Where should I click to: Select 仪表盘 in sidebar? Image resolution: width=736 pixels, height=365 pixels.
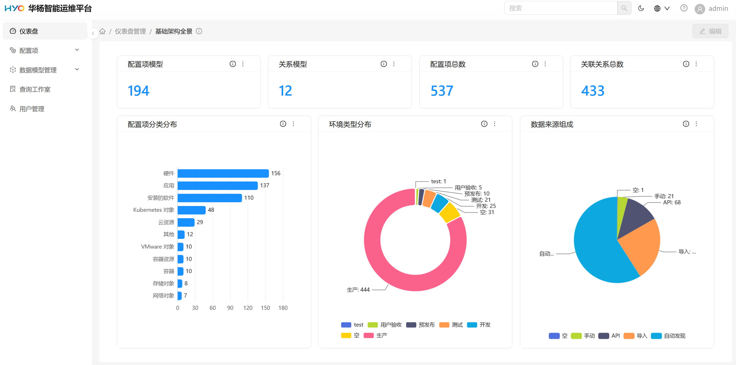pos(45,31)
